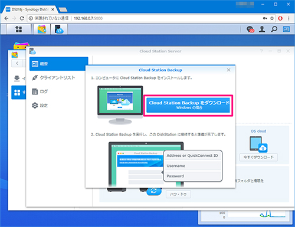Download Cloud Station Backup for Windows

188,105
